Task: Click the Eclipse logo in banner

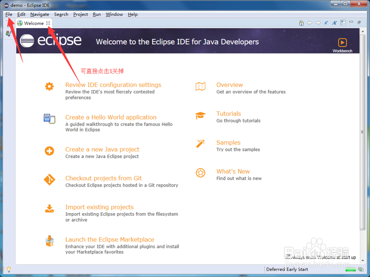Action: point(51,41)
